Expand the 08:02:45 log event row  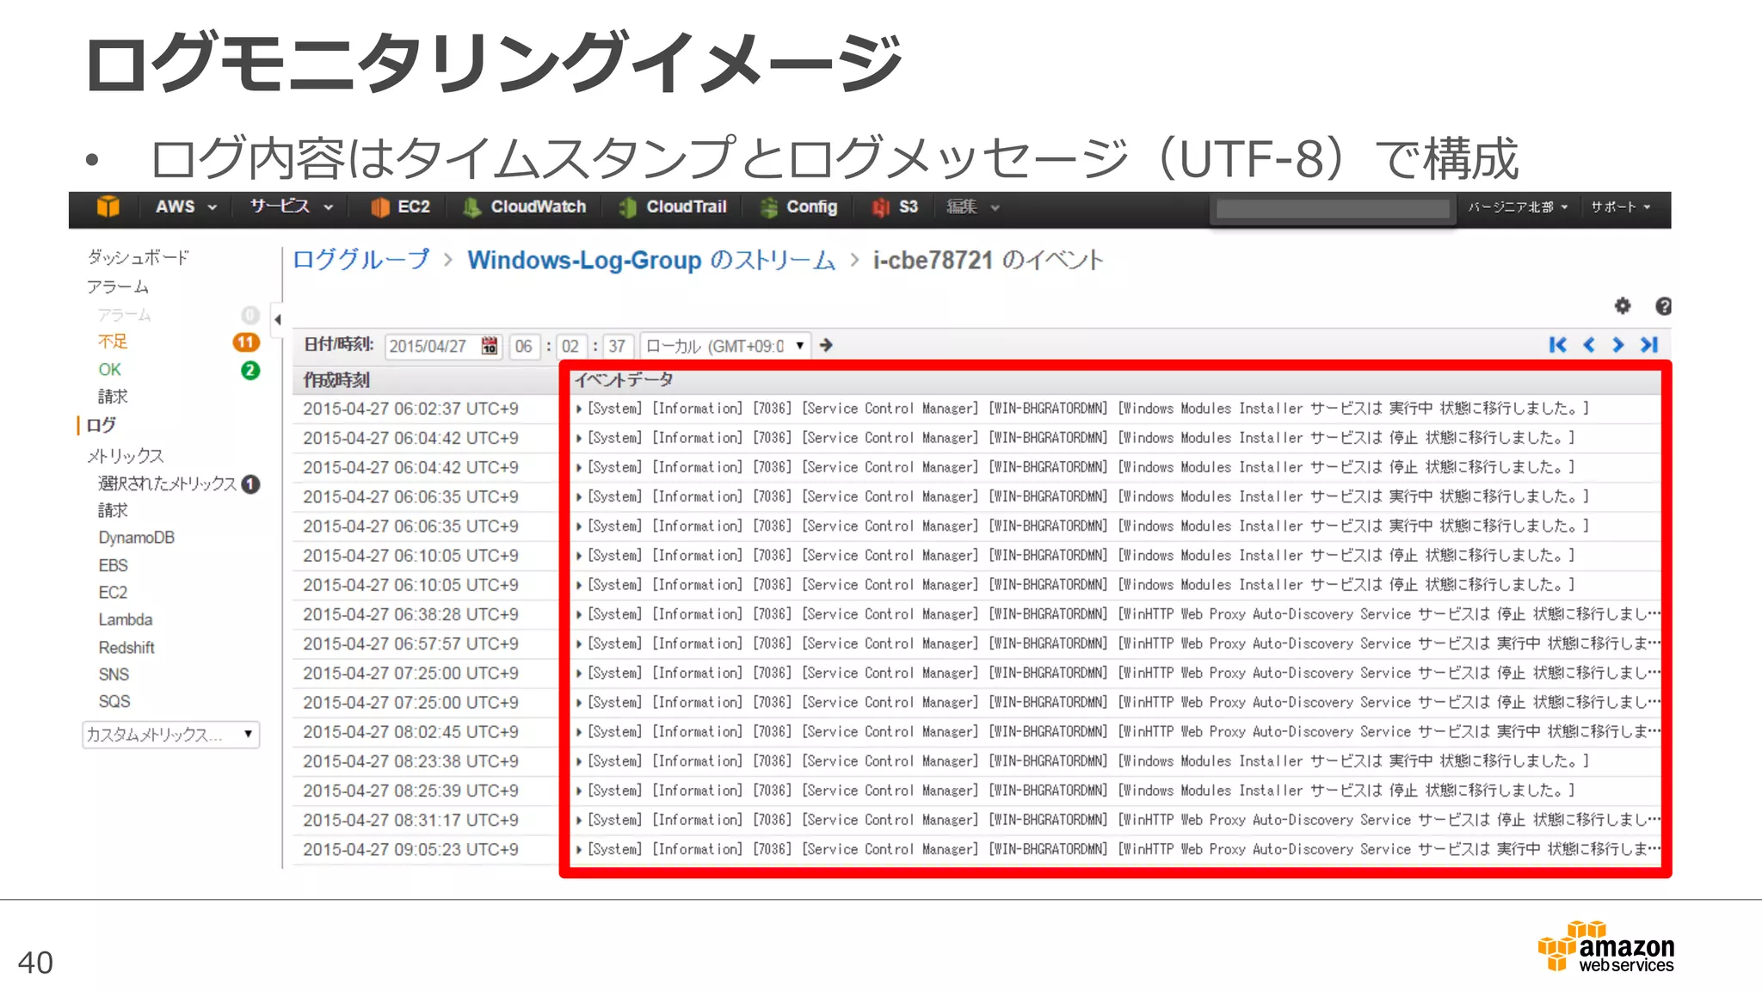[579, 732]
